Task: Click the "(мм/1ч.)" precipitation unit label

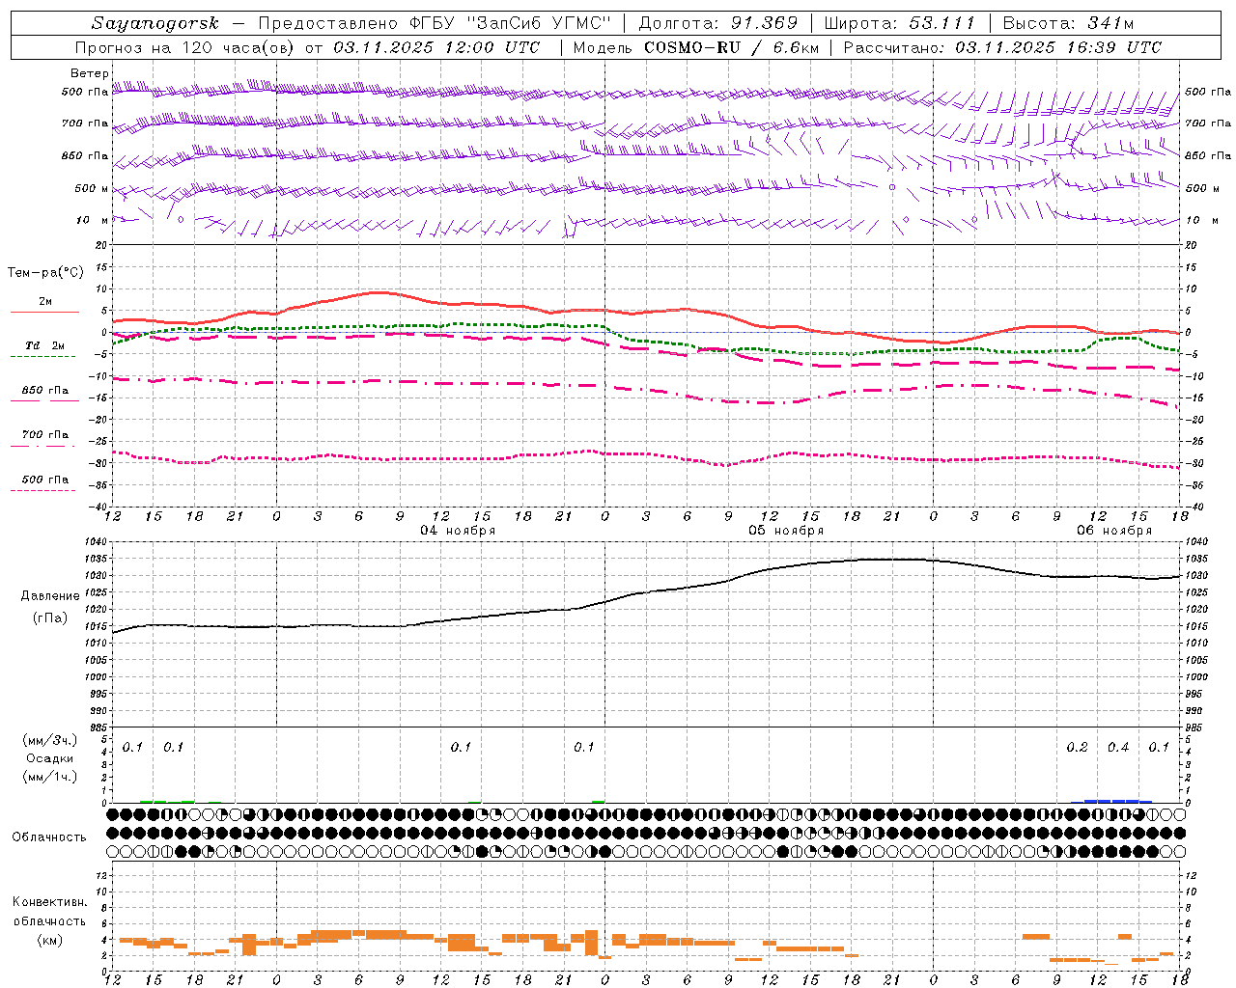Action: tap(49, 777)
